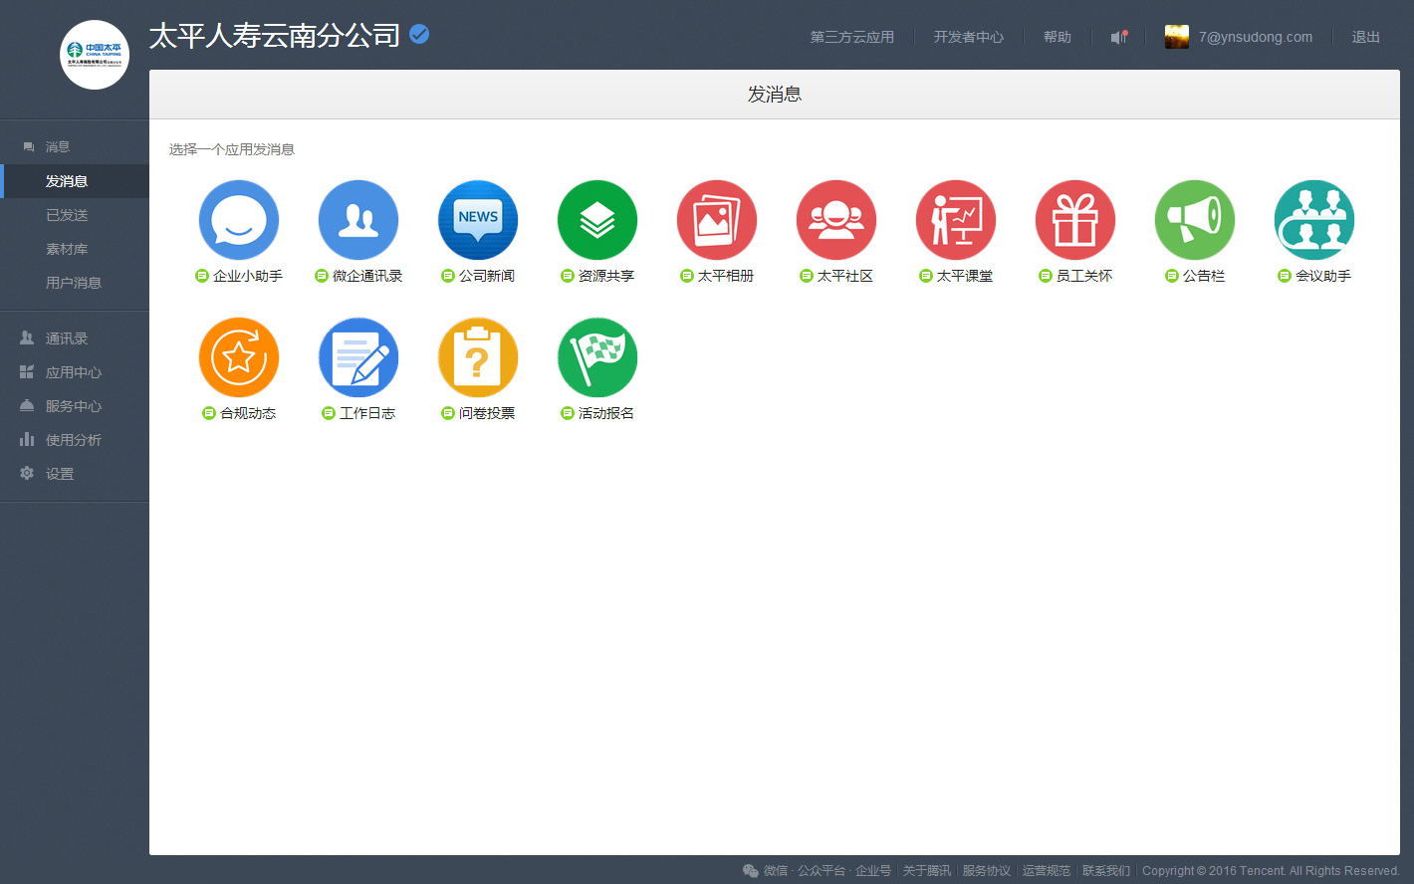The image size is (1414, 884).
Task: Select the 太平相册 photo album icon
Action: tap(717, 220)
